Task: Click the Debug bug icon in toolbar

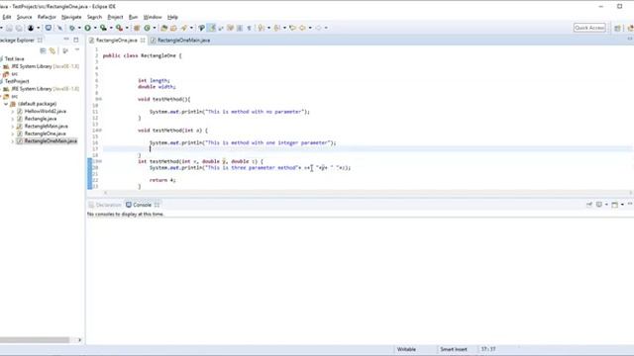Action: tap(72, 28)
